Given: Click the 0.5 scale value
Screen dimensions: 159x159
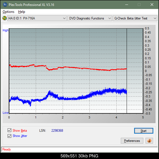Looking at the screenshot, I should pos(147,28).
